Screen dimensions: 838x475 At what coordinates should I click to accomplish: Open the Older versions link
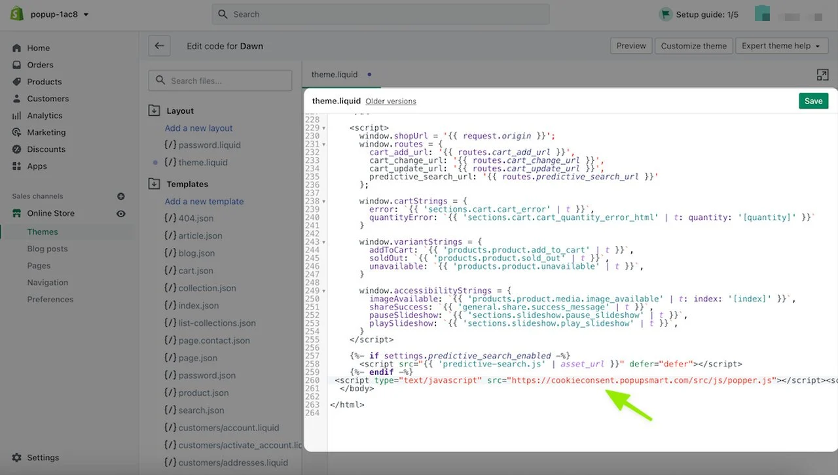click(390, 101)
